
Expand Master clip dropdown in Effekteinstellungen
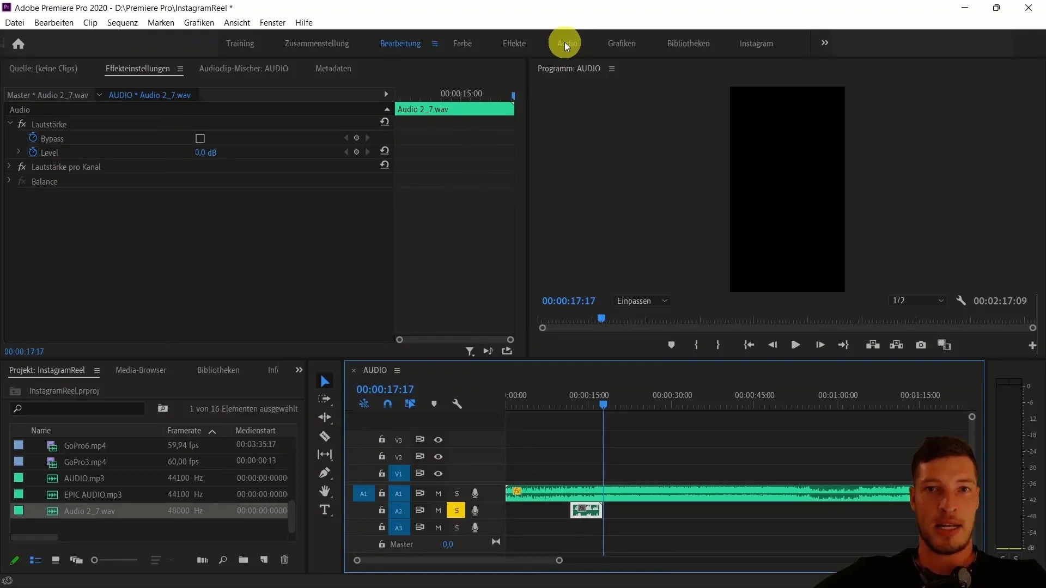click(99, 95)
